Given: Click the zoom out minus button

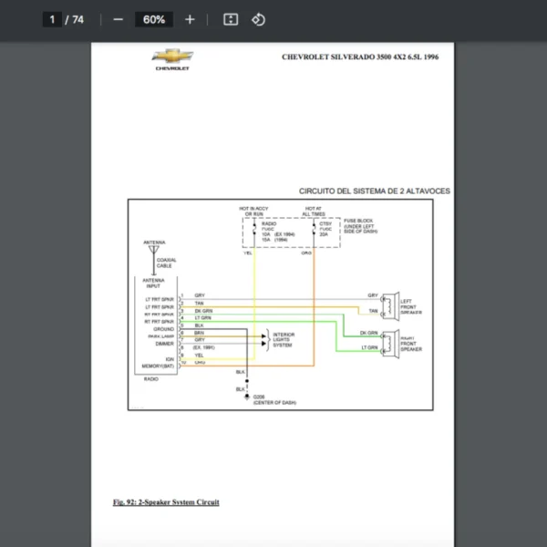Looking at the screenshot, I should coord(118,19).
